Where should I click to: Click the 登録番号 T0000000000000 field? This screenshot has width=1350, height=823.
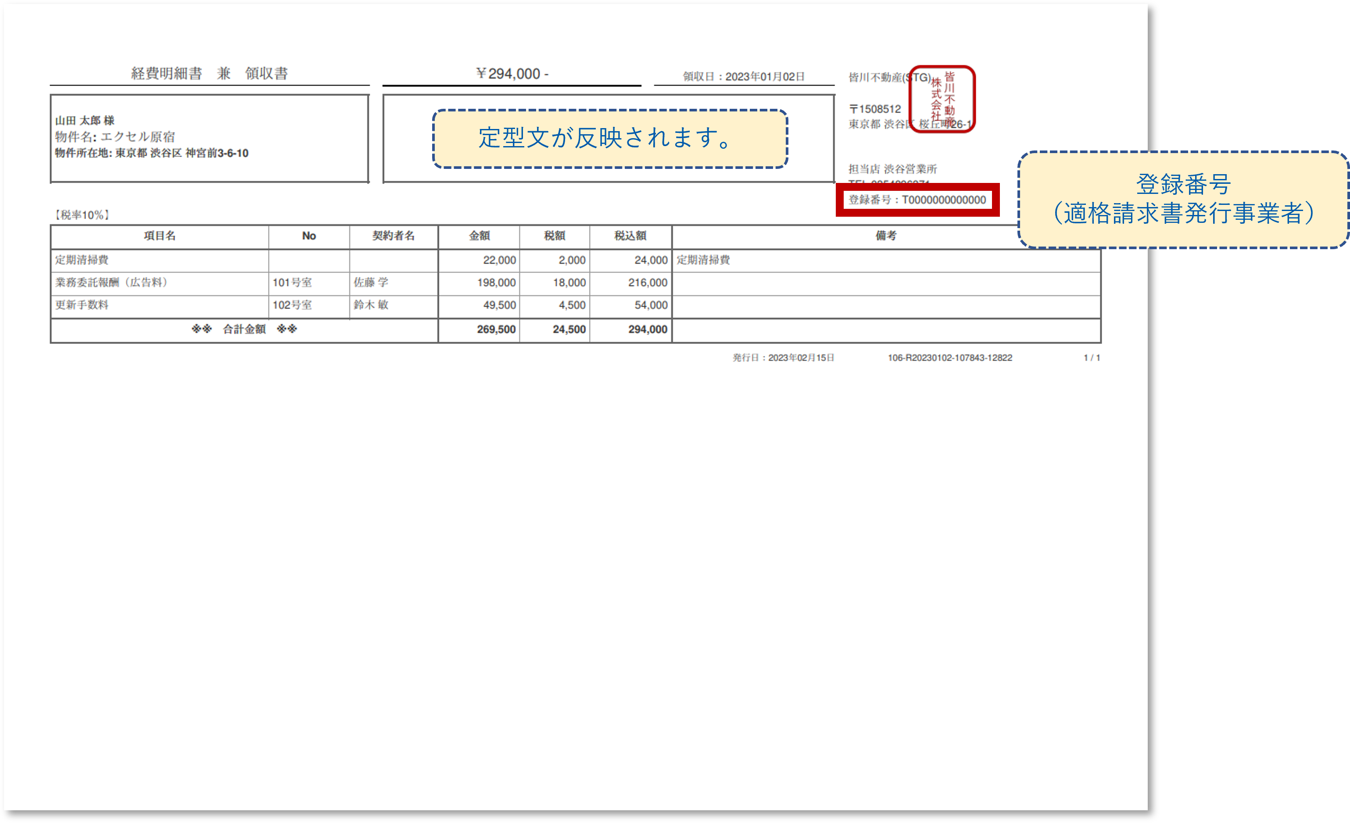pyautogui.click(x=917, y=200)
